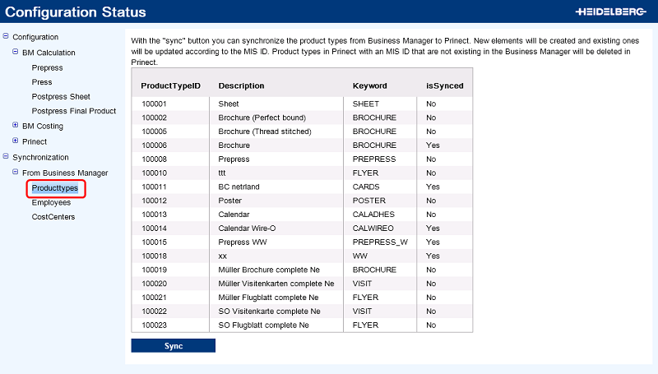Image resolution: width=658 pixels, height=374 pixels.
Task: Click the ProductTypeID column header
Action: pyautogui.click(x=170, y=85)
